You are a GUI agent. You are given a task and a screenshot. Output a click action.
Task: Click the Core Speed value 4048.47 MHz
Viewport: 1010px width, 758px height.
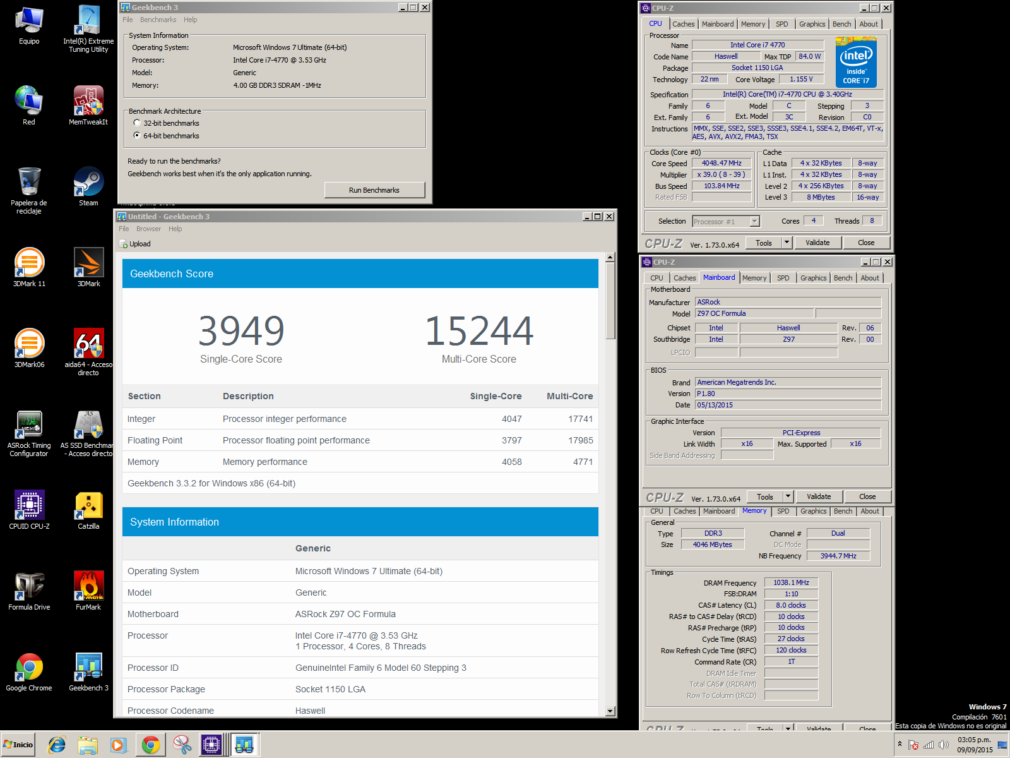tap(722, 163)
